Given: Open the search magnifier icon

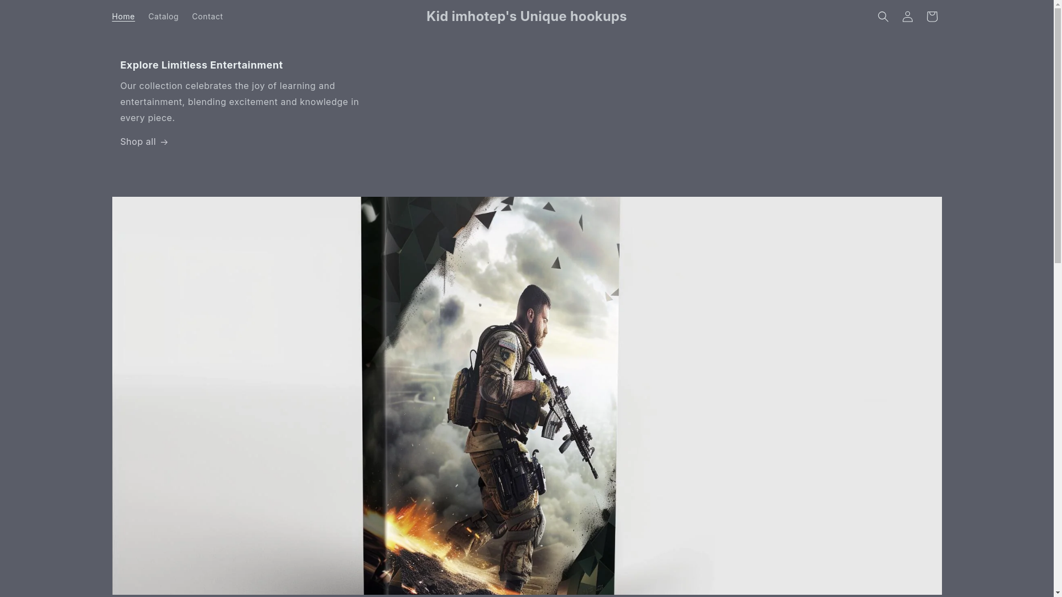Looking at the screenshot, I should 883,17.
